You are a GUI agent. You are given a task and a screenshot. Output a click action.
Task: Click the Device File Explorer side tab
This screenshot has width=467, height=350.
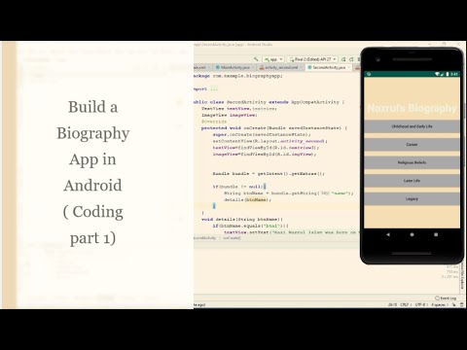point(462,277)
